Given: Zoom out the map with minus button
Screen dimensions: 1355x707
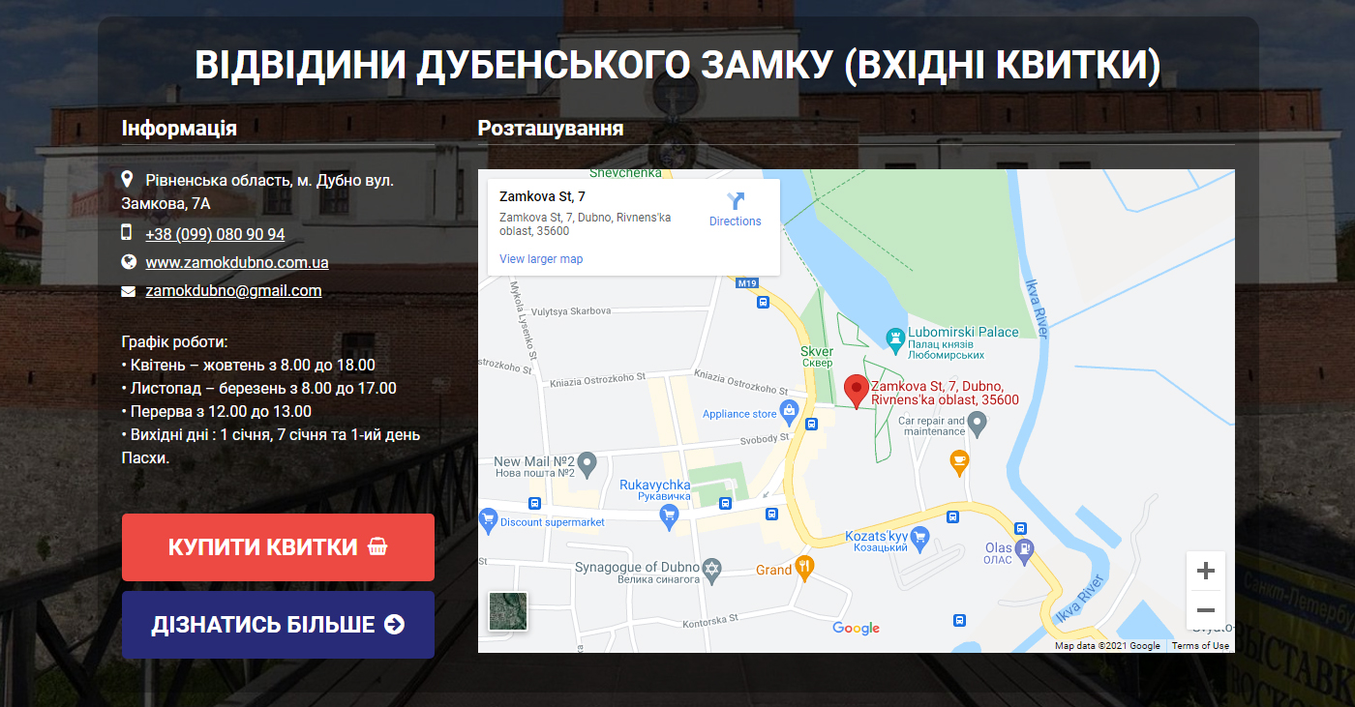Looking at the screenshot, I should 1206,610.
